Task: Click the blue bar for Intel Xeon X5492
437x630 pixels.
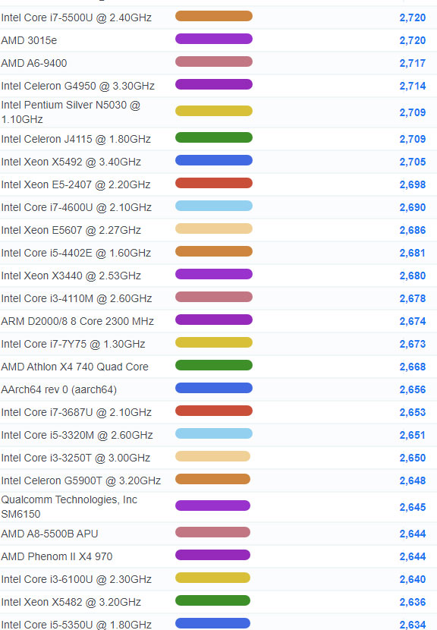Action: coord(214,160)
